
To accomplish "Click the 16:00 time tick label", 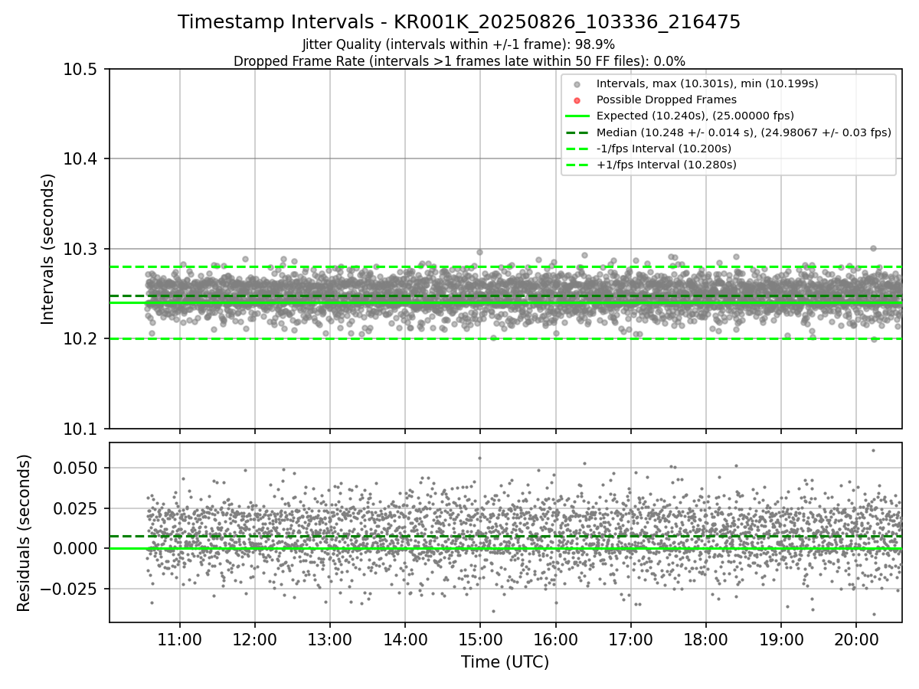I will coord(555,640).
